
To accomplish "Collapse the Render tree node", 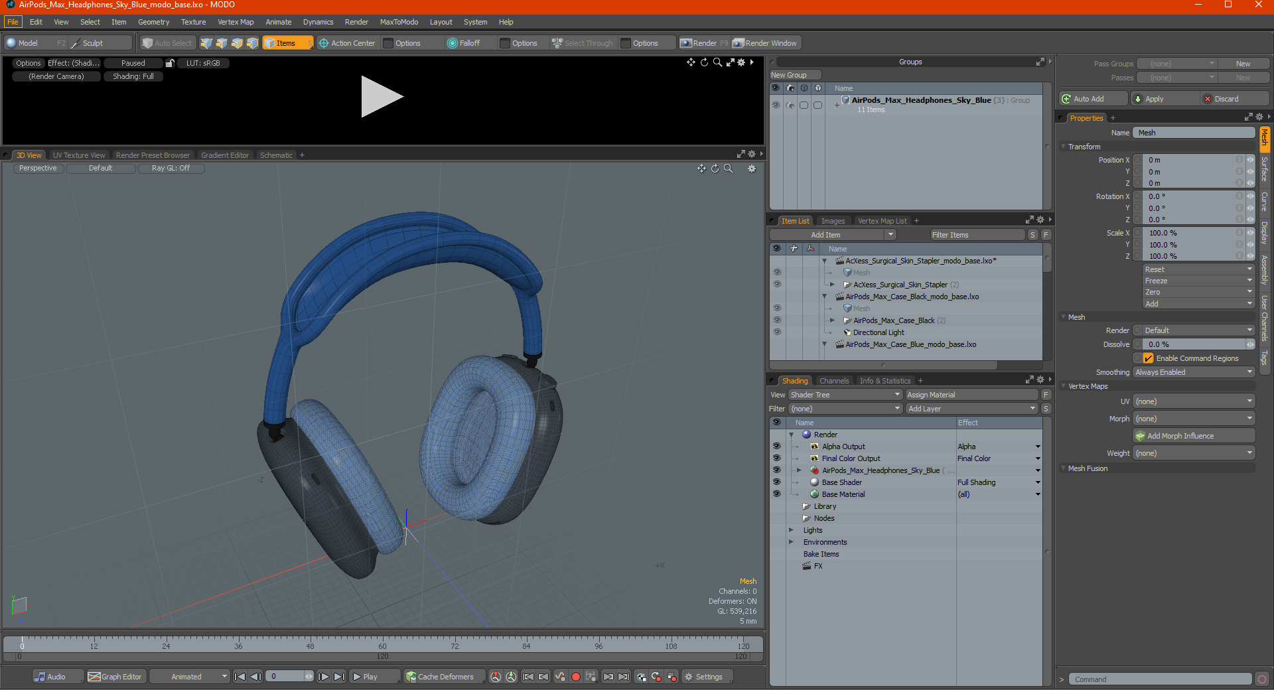I will pyautogui.click(x=791, y=435).
